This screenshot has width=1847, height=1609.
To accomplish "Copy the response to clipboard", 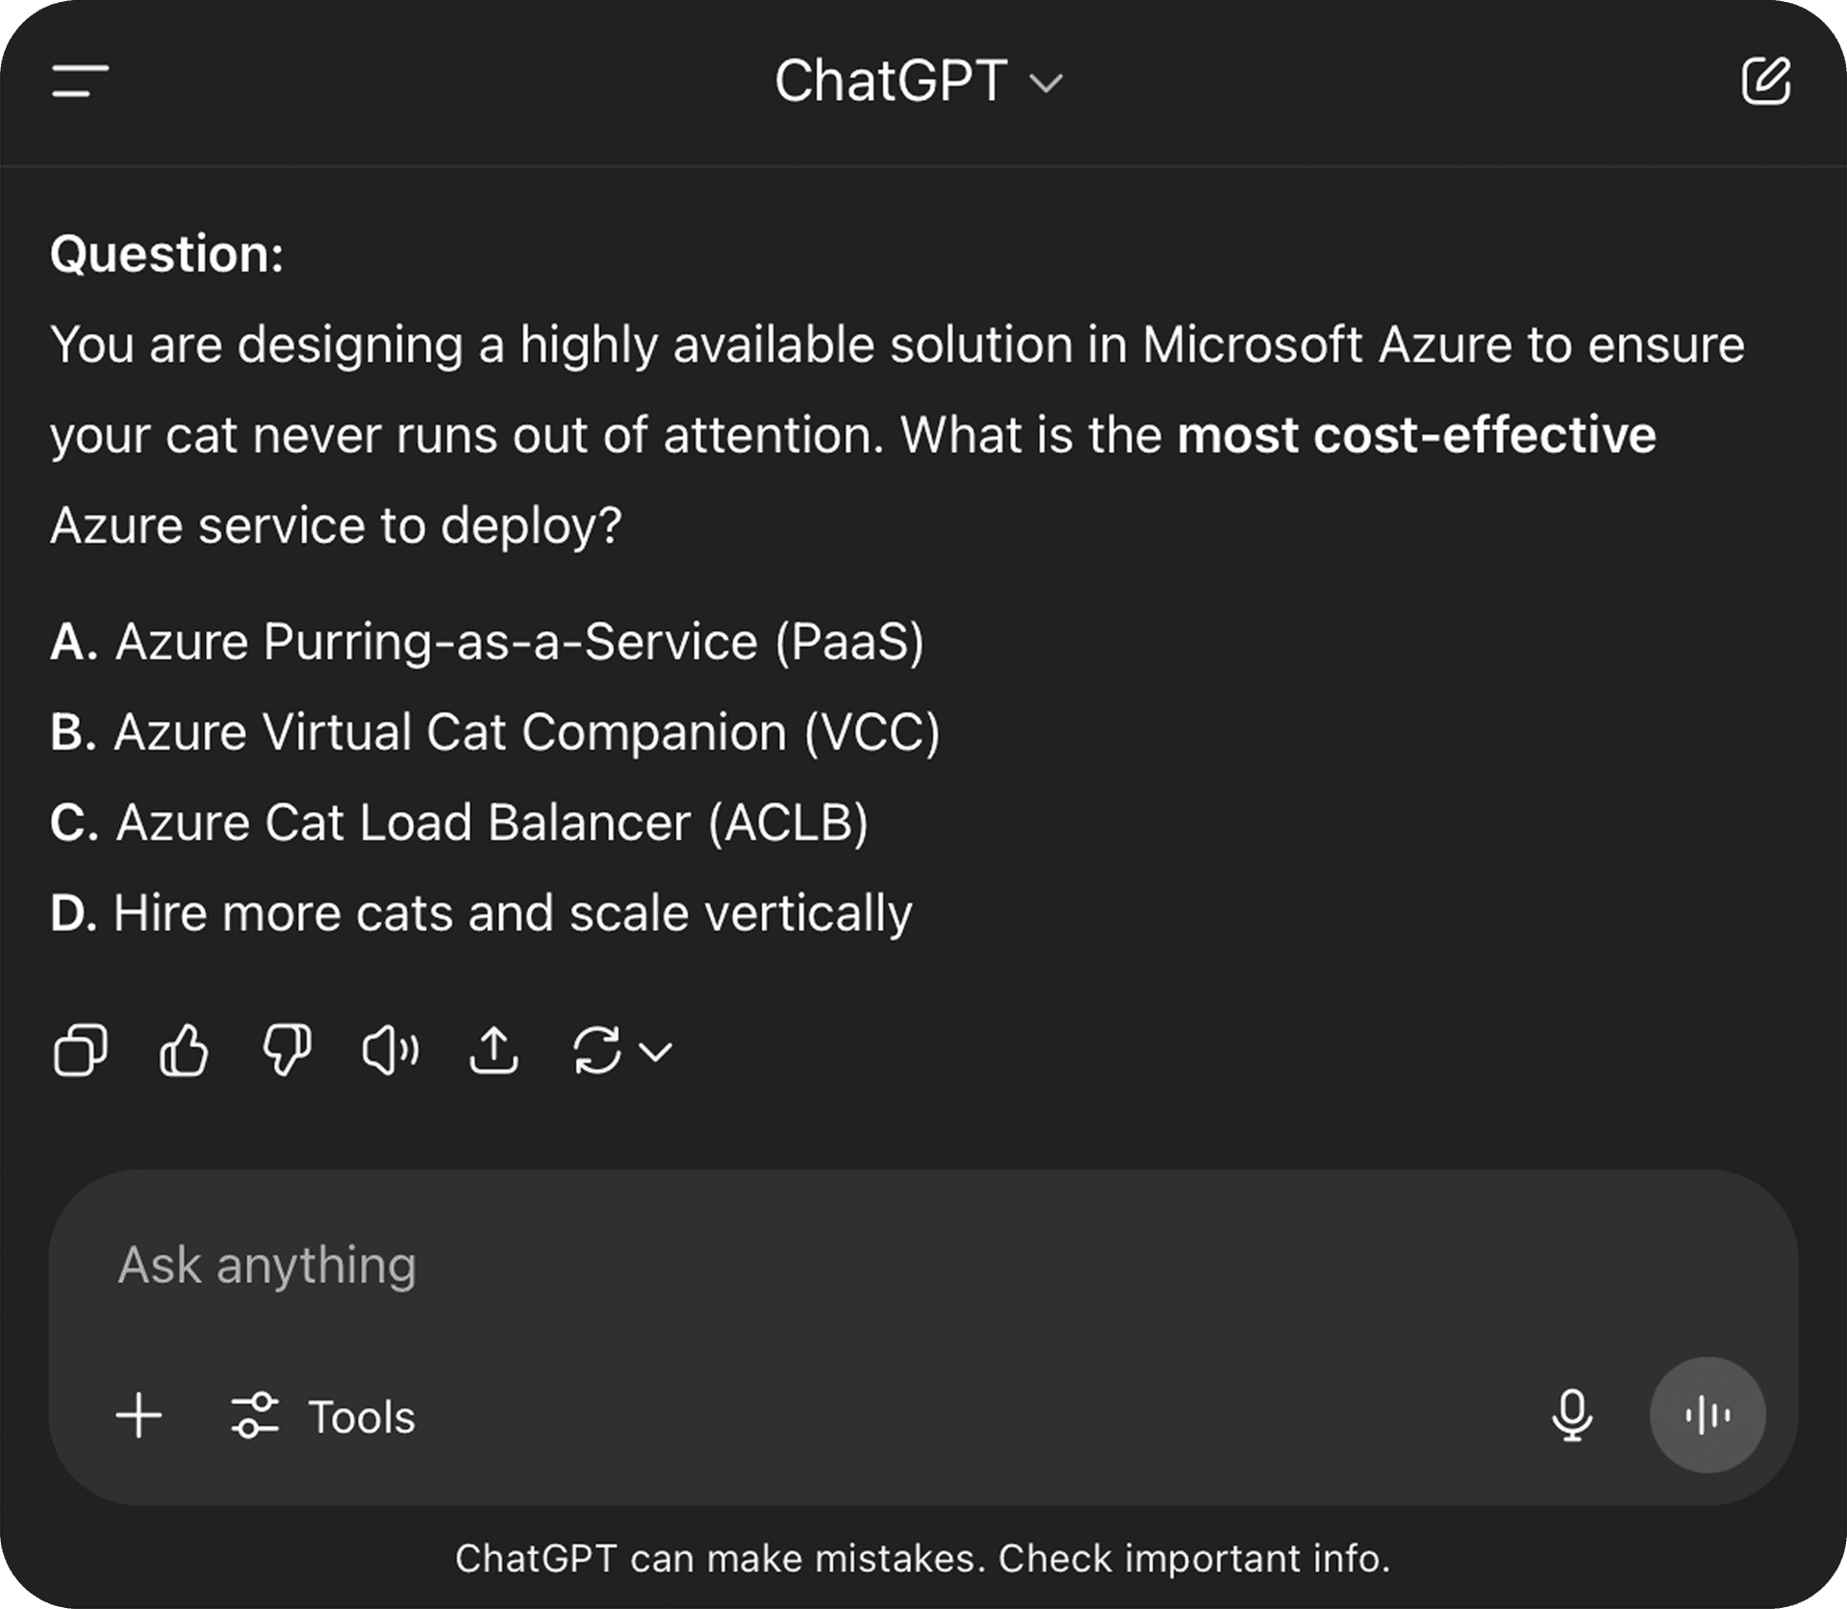I will [x=81, y=1051].
